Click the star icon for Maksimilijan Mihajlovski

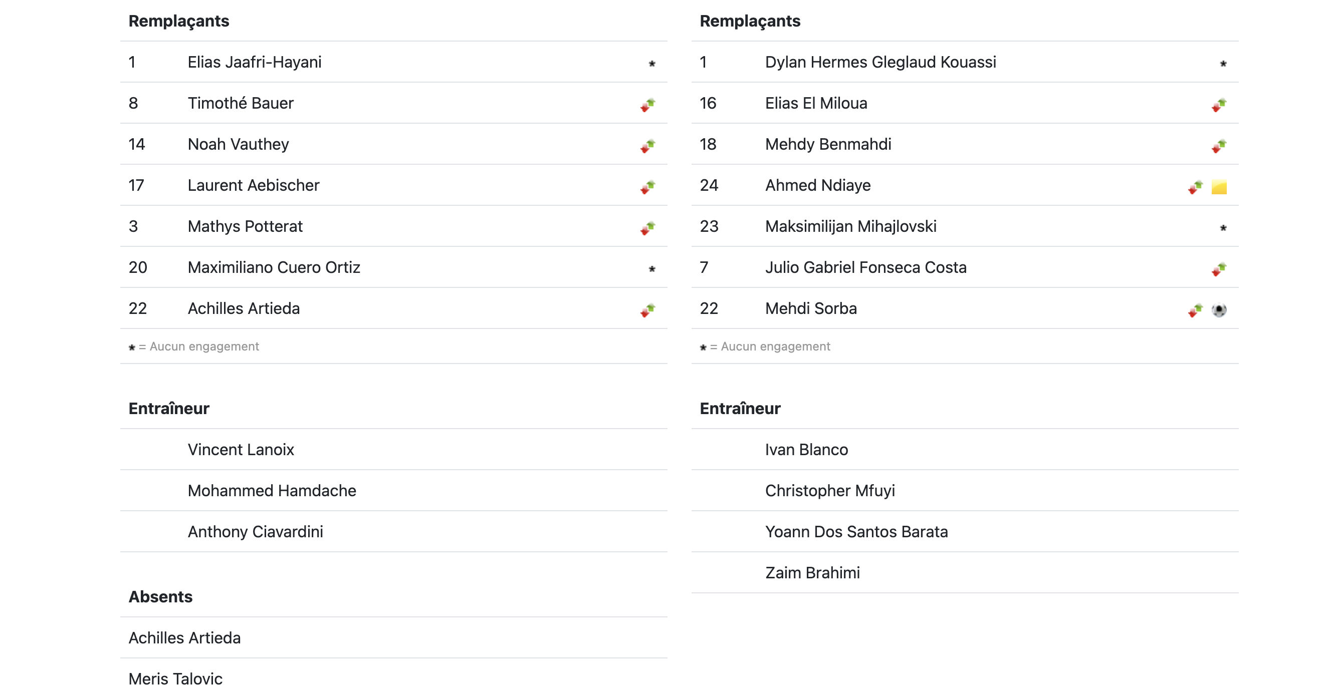point(1223,228)
